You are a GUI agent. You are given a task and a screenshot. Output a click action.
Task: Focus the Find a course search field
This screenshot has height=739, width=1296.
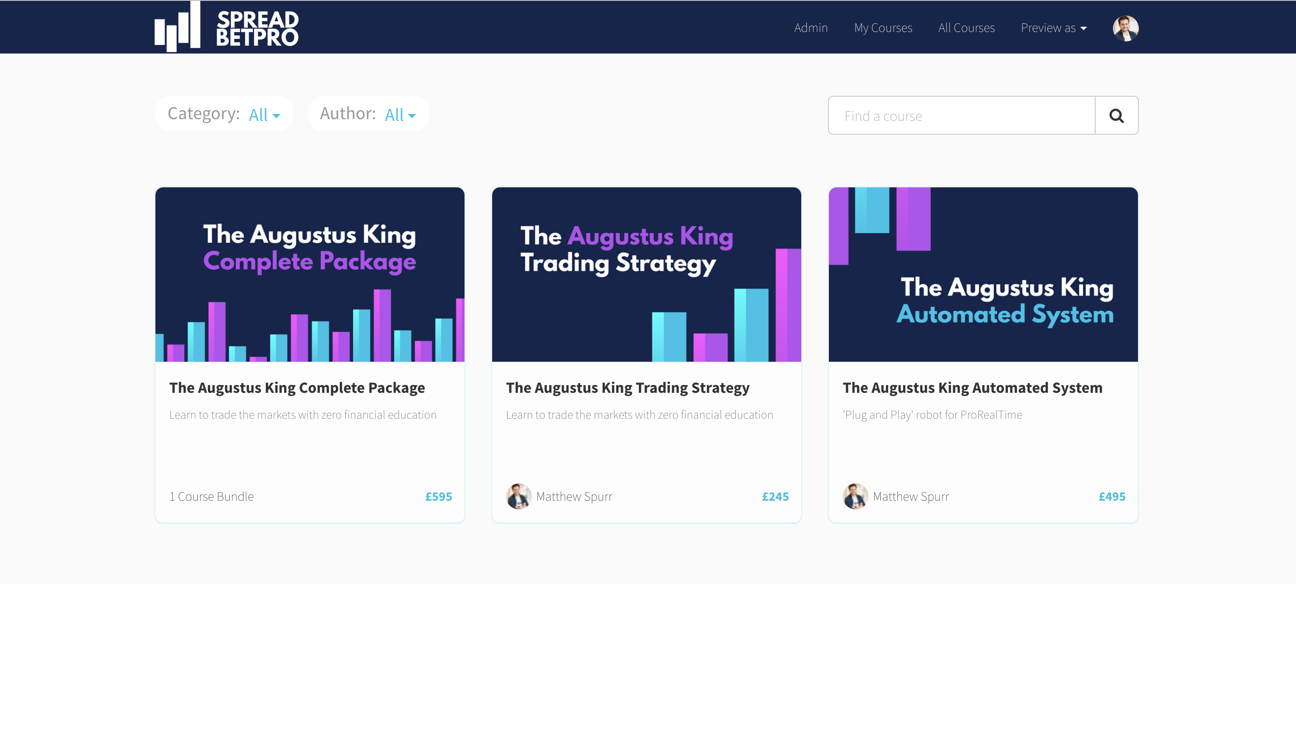click(x=961, y=116)
